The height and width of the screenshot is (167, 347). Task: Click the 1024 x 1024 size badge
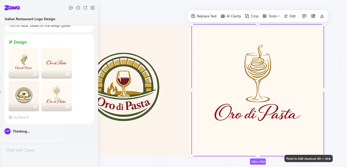(258, 161)
